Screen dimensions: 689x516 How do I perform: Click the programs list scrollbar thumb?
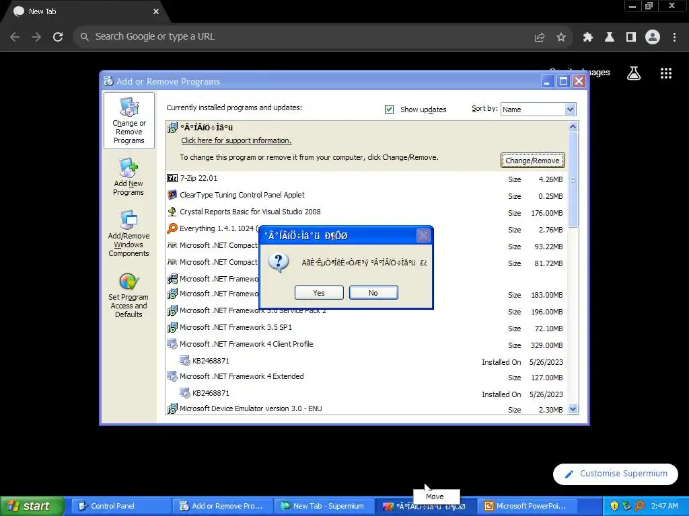point(573,179)
